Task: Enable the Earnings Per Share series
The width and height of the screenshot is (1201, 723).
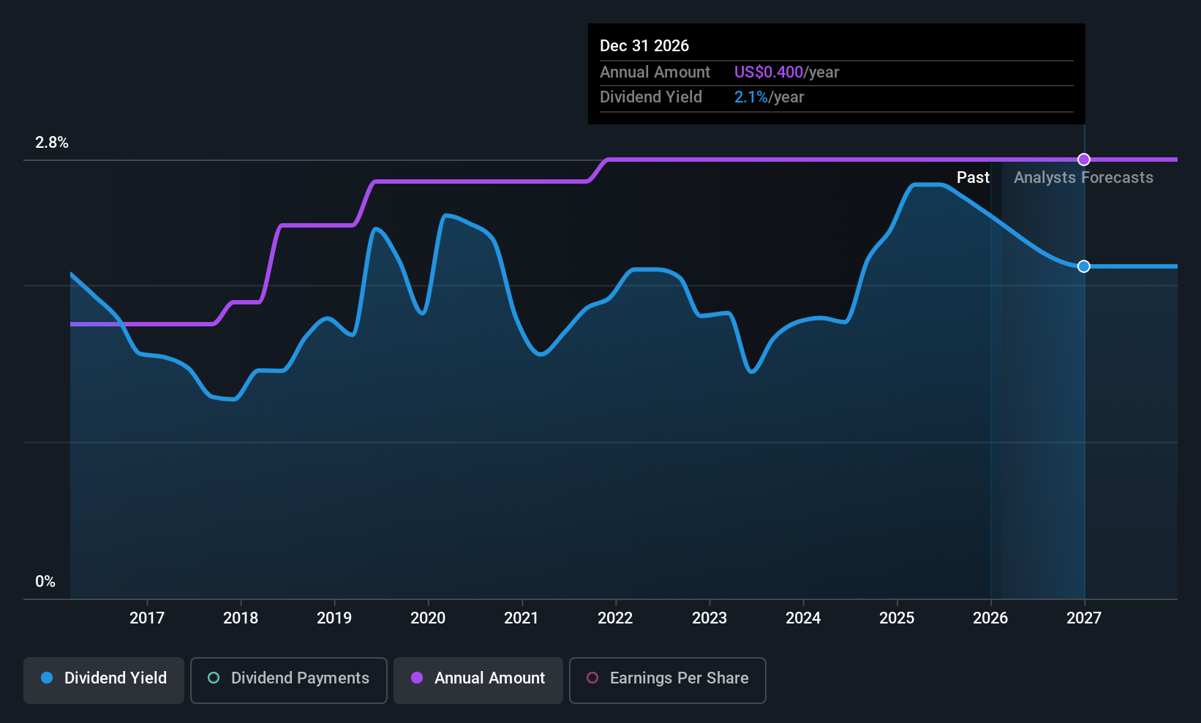Action: pos(668,680)
